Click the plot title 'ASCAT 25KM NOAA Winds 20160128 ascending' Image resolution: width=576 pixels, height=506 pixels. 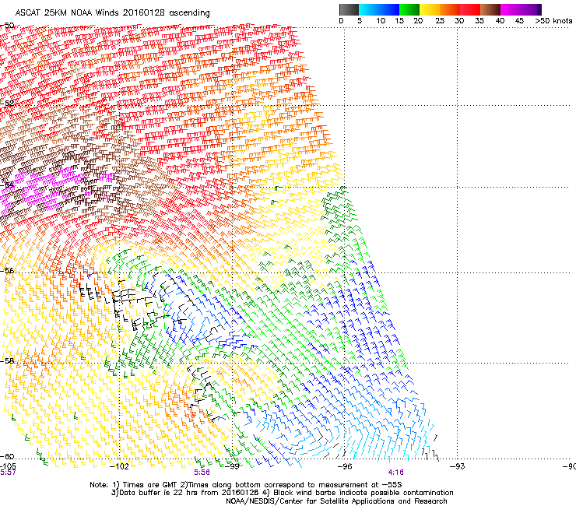(x=112, y=13)
